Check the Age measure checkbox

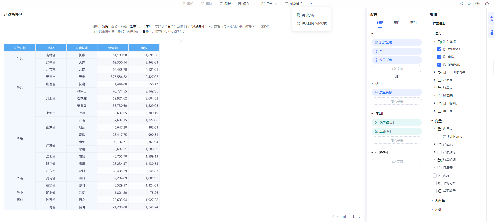coord(435,175)
